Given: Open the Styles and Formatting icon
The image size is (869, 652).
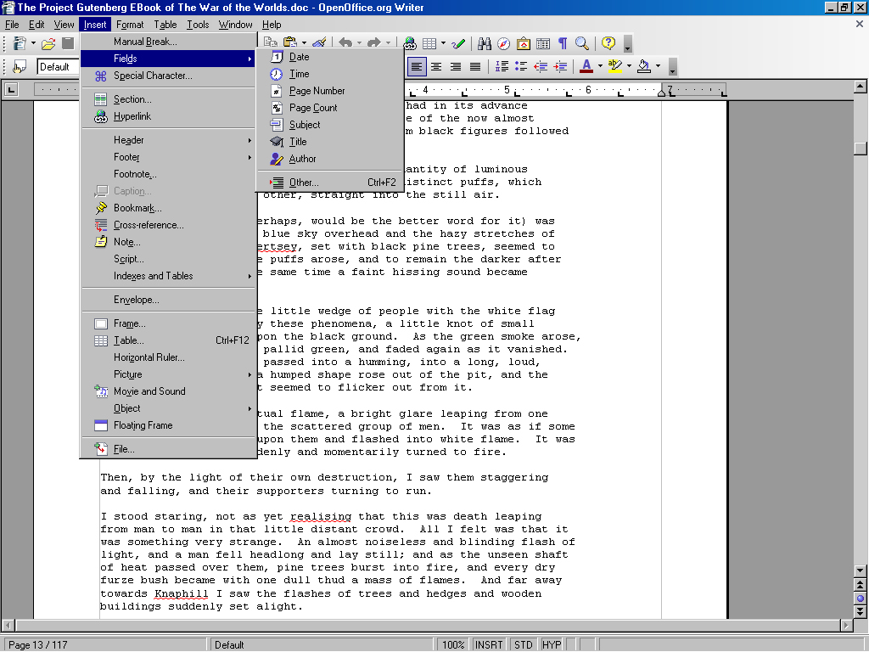Looking at the screenshot, I should pyautogui.click(x=19, y=66).
